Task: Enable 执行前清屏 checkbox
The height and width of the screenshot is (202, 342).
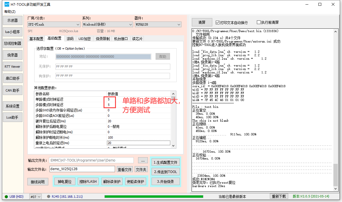Action: [259, 22]
